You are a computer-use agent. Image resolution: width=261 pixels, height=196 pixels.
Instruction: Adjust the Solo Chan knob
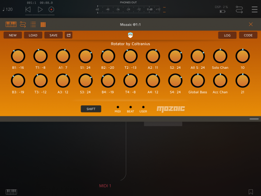(220, 56)
